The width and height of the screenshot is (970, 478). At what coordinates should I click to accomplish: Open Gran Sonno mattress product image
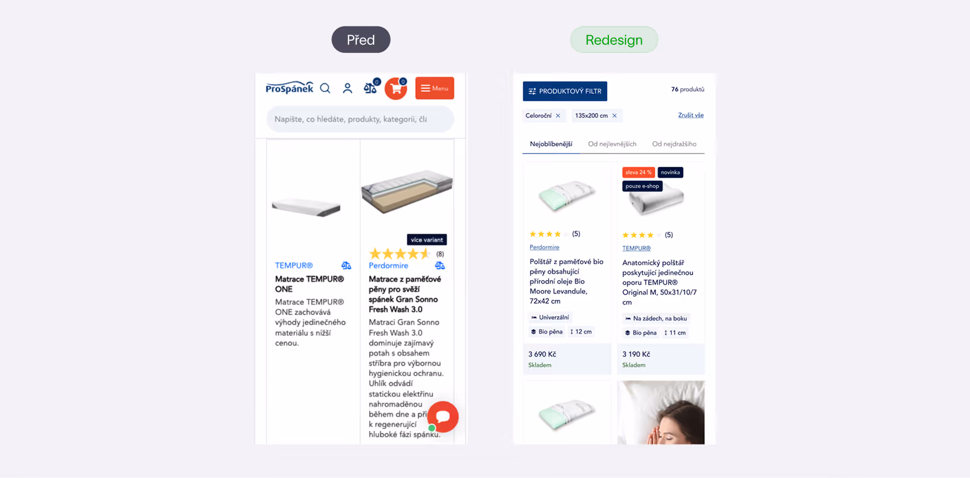(407, 192)
